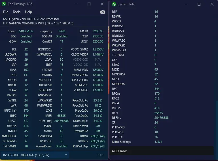Click the System Info window logo icon

114,4
